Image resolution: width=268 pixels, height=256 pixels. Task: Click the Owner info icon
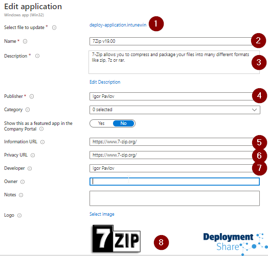click(23, 182)
